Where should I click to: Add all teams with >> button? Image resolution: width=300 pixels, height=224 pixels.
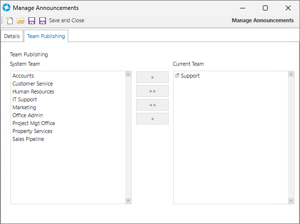(152, 91)
